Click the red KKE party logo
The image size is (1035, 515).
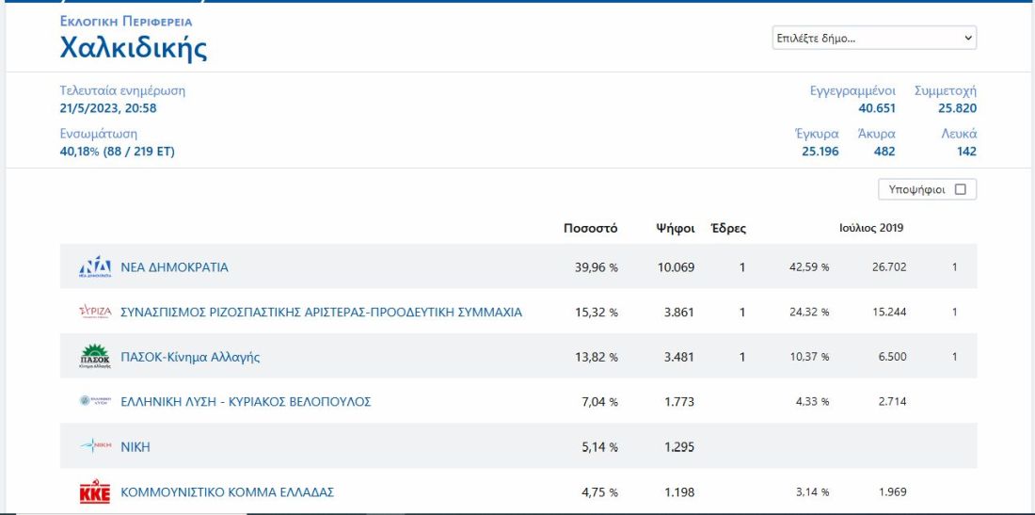point(95,491)
